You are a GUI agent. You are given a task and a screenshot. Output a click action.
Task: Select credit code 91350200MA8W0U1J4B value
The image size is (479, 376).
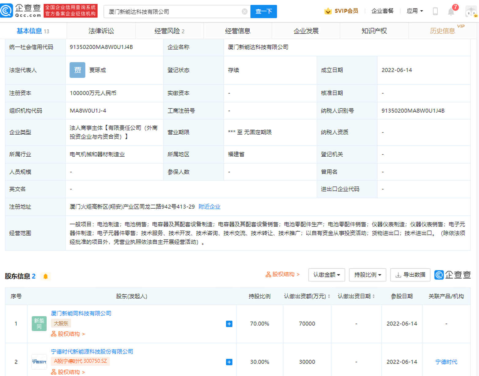pyautogui.click(x=101, y=47)
